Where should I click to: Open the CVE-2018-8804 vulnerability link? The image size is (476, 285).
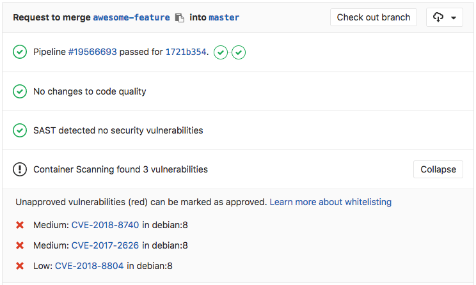pyautogui.click(x=90, y=266)
